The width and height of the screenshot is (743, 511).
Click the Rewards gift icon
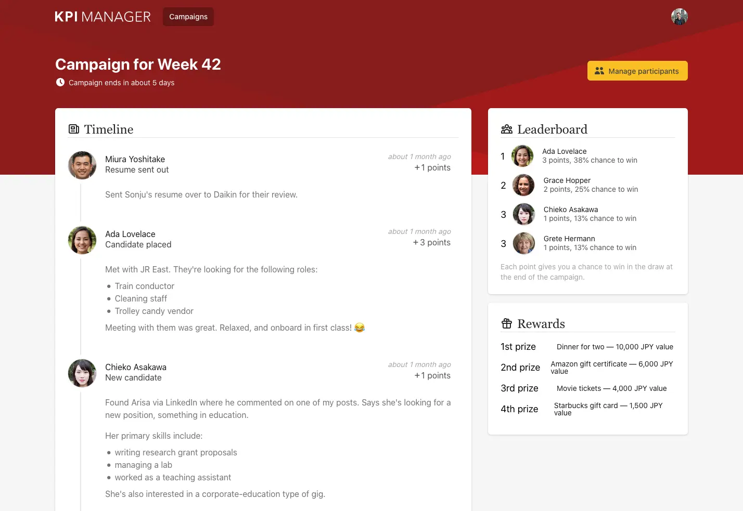[506, 323]
